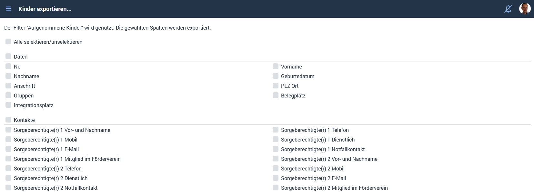534x192 pixels.
Task: Select the PLZ Ort checkbox
Action: pos(276,86)
